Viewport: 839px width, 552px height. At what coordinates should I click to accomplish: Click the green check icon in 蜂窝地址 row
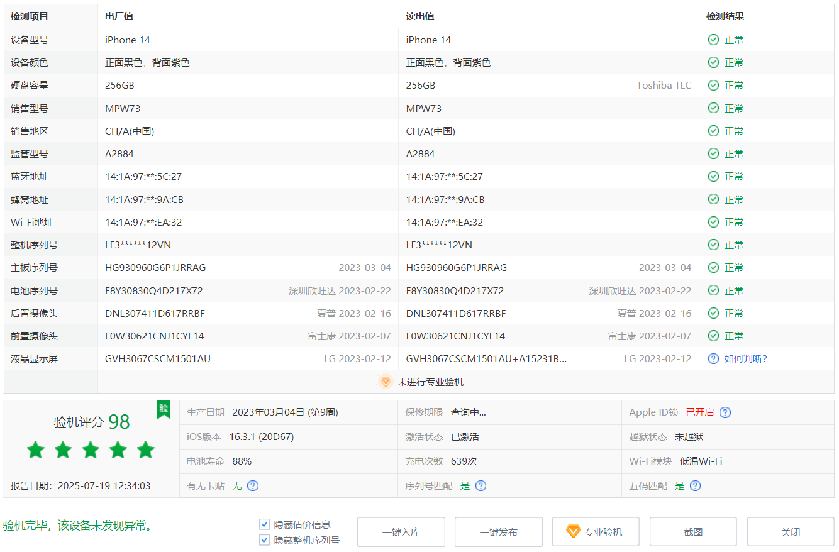[713, 199]
